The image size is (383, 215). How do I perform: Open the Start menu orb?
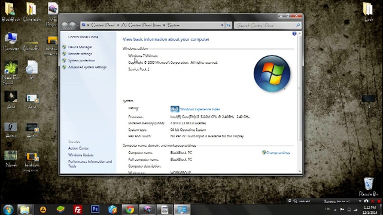[x=8, y=210]
